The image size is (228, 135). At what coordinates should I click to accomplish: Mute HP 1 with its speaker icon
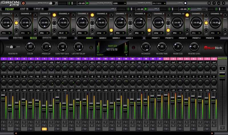[x=146, y=9]
